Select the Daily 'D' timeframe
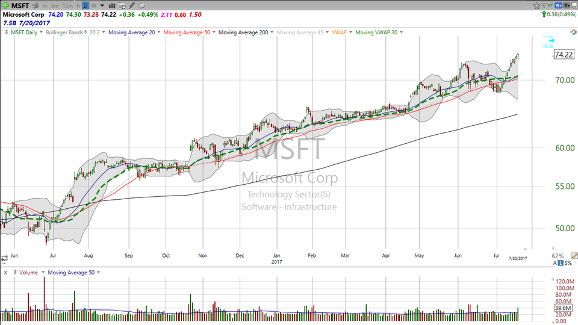578x325 pixels. pos(85,5)
